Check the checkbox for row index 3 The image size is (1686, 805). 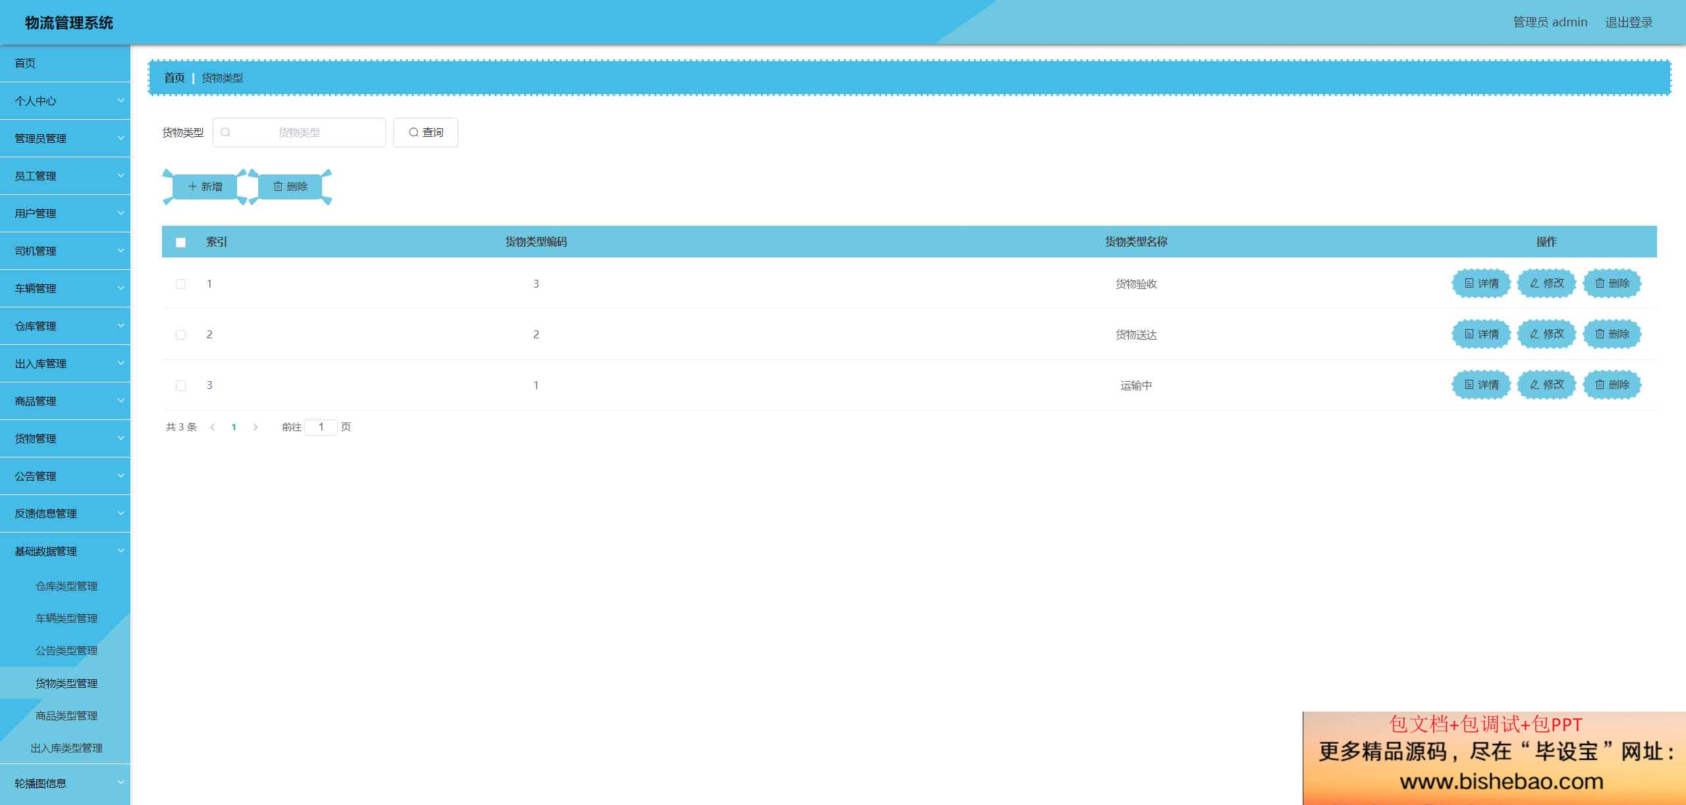(180, 386)
